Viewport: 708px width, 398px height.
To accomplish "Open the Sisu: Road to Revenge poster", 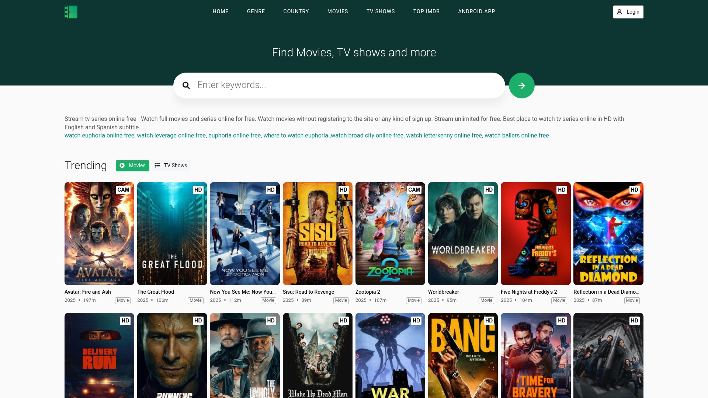I will 317,234.
